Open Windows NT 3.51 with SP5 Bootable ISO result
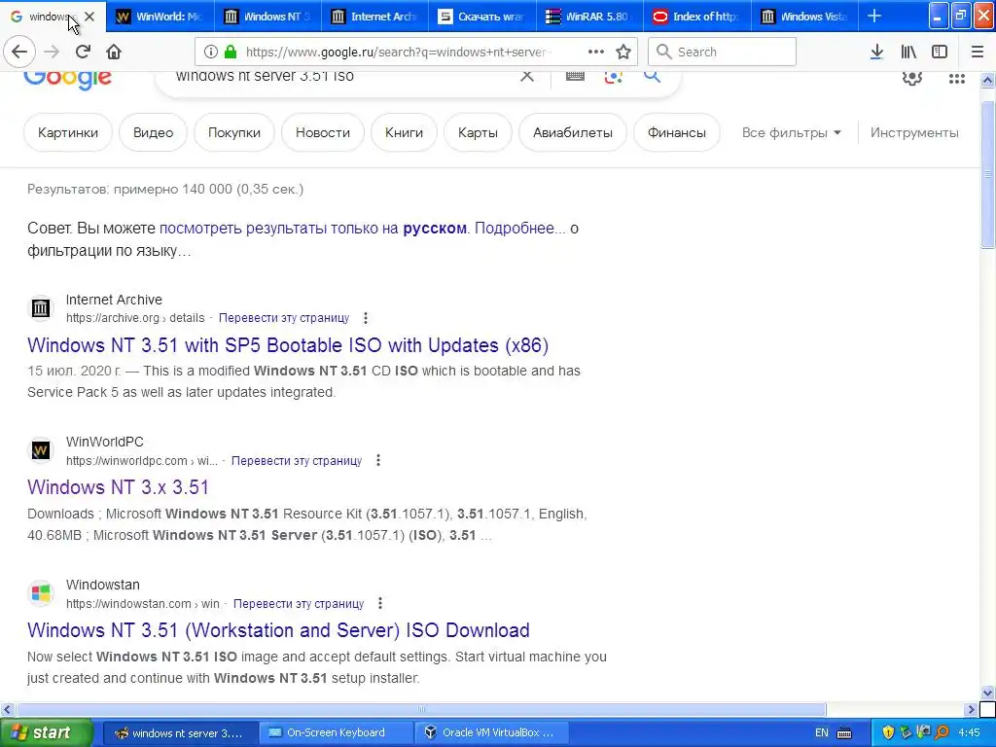The height and width of the screenshot is (747, 996). coord(288,345)
